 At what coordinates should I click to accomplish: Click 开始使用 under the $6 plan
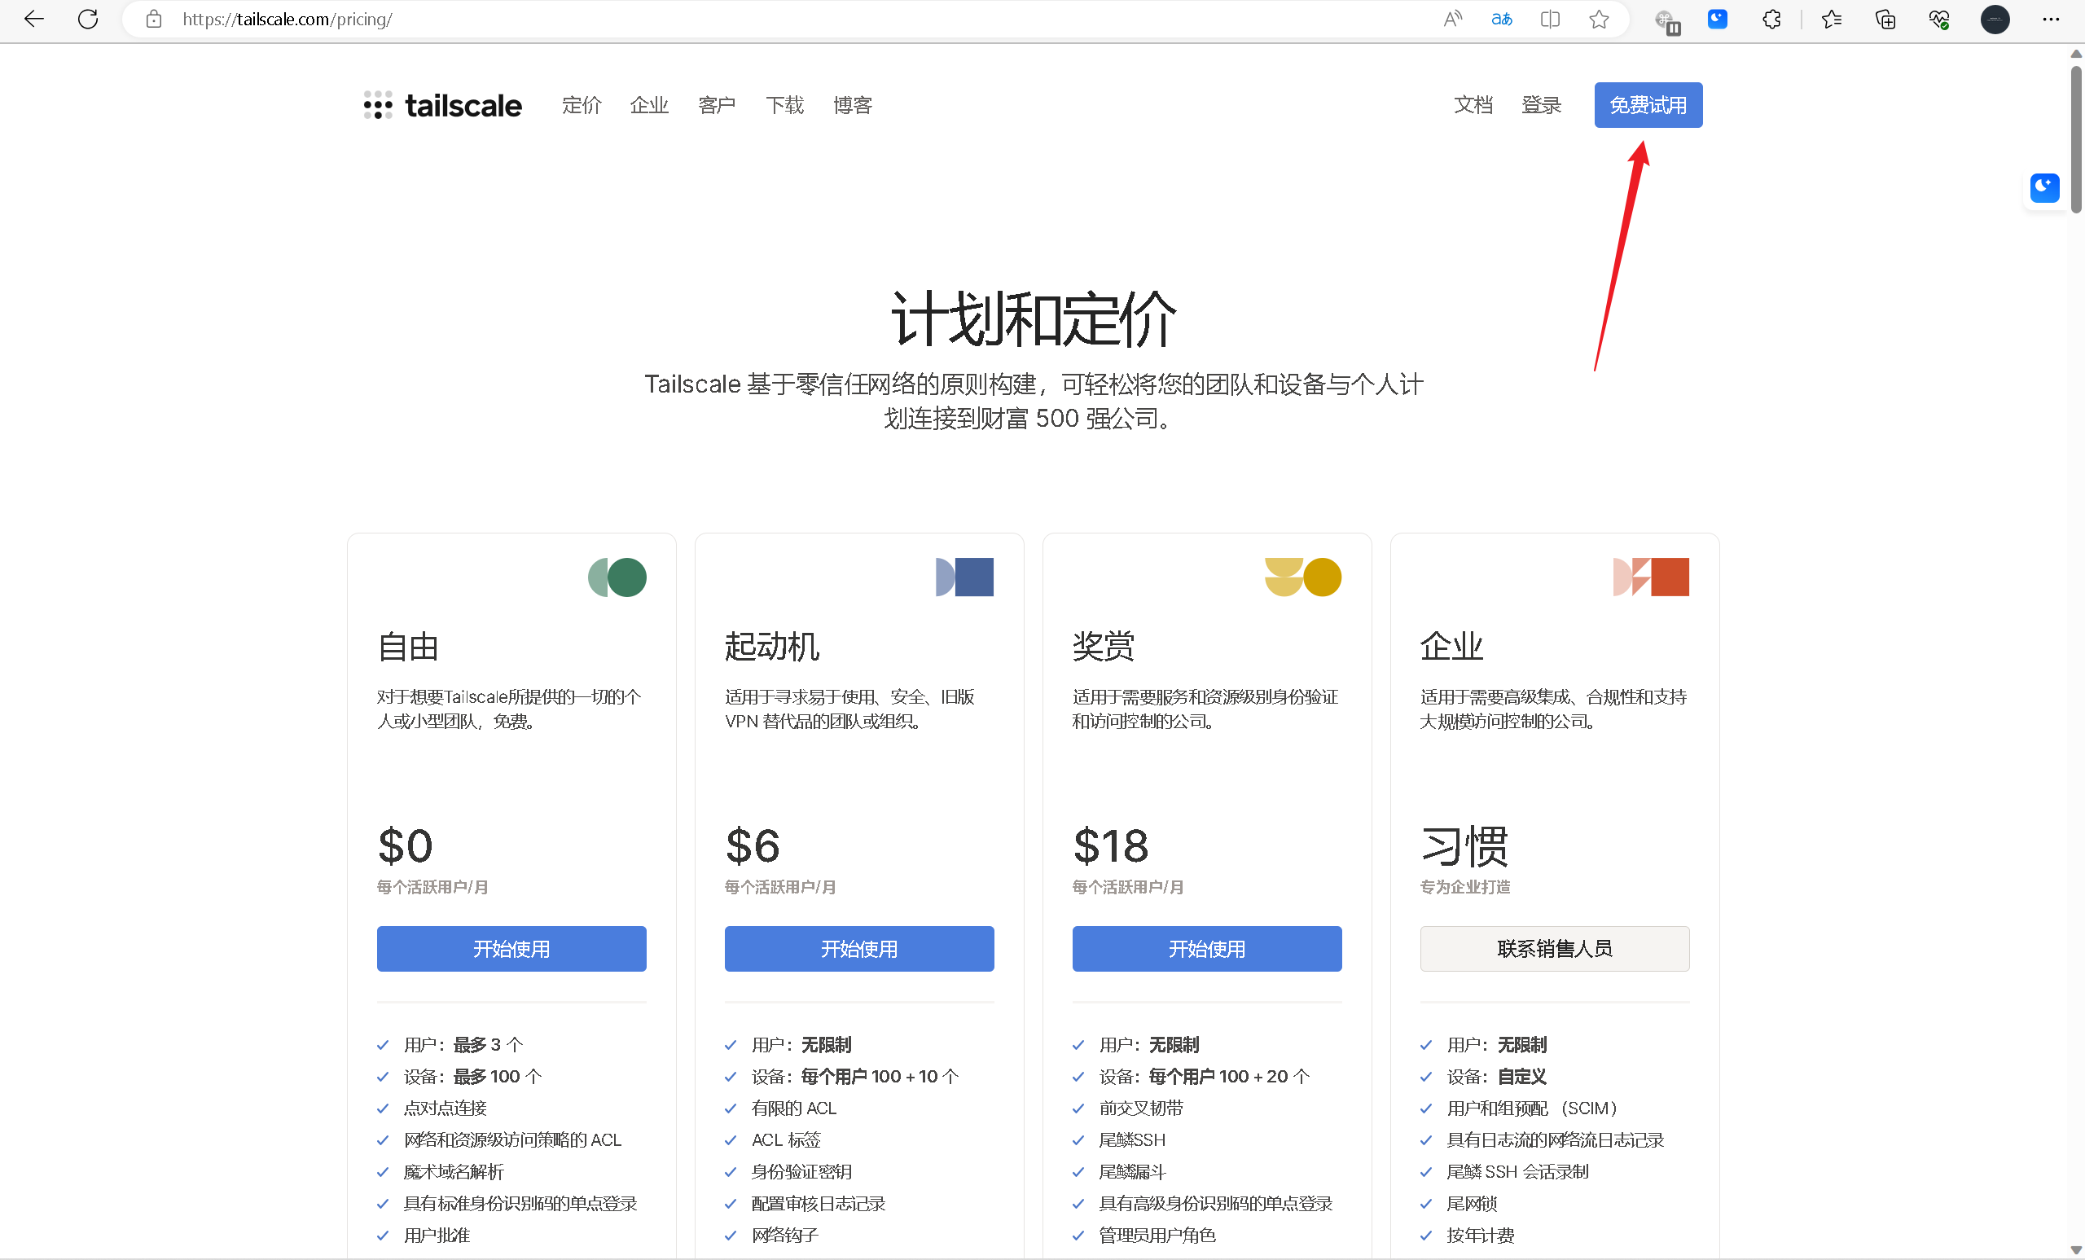(x=859, y=949)
